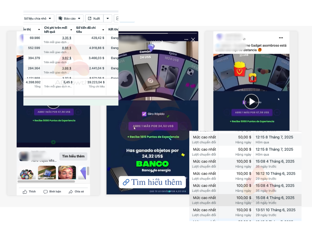Click the 9,82 $ cost value
312x234 pixels.
[x=67, y=58]
